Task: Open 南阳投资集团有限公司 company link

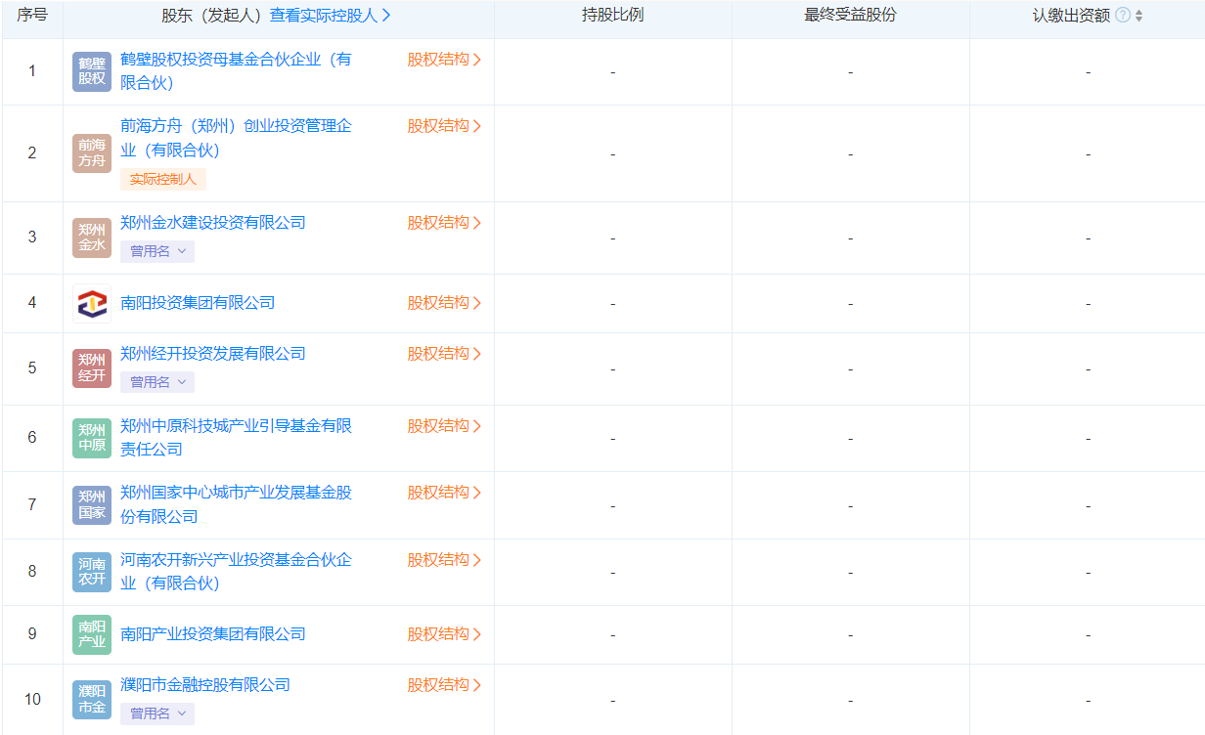Action: pyautogui.click(x=198, y=303)
